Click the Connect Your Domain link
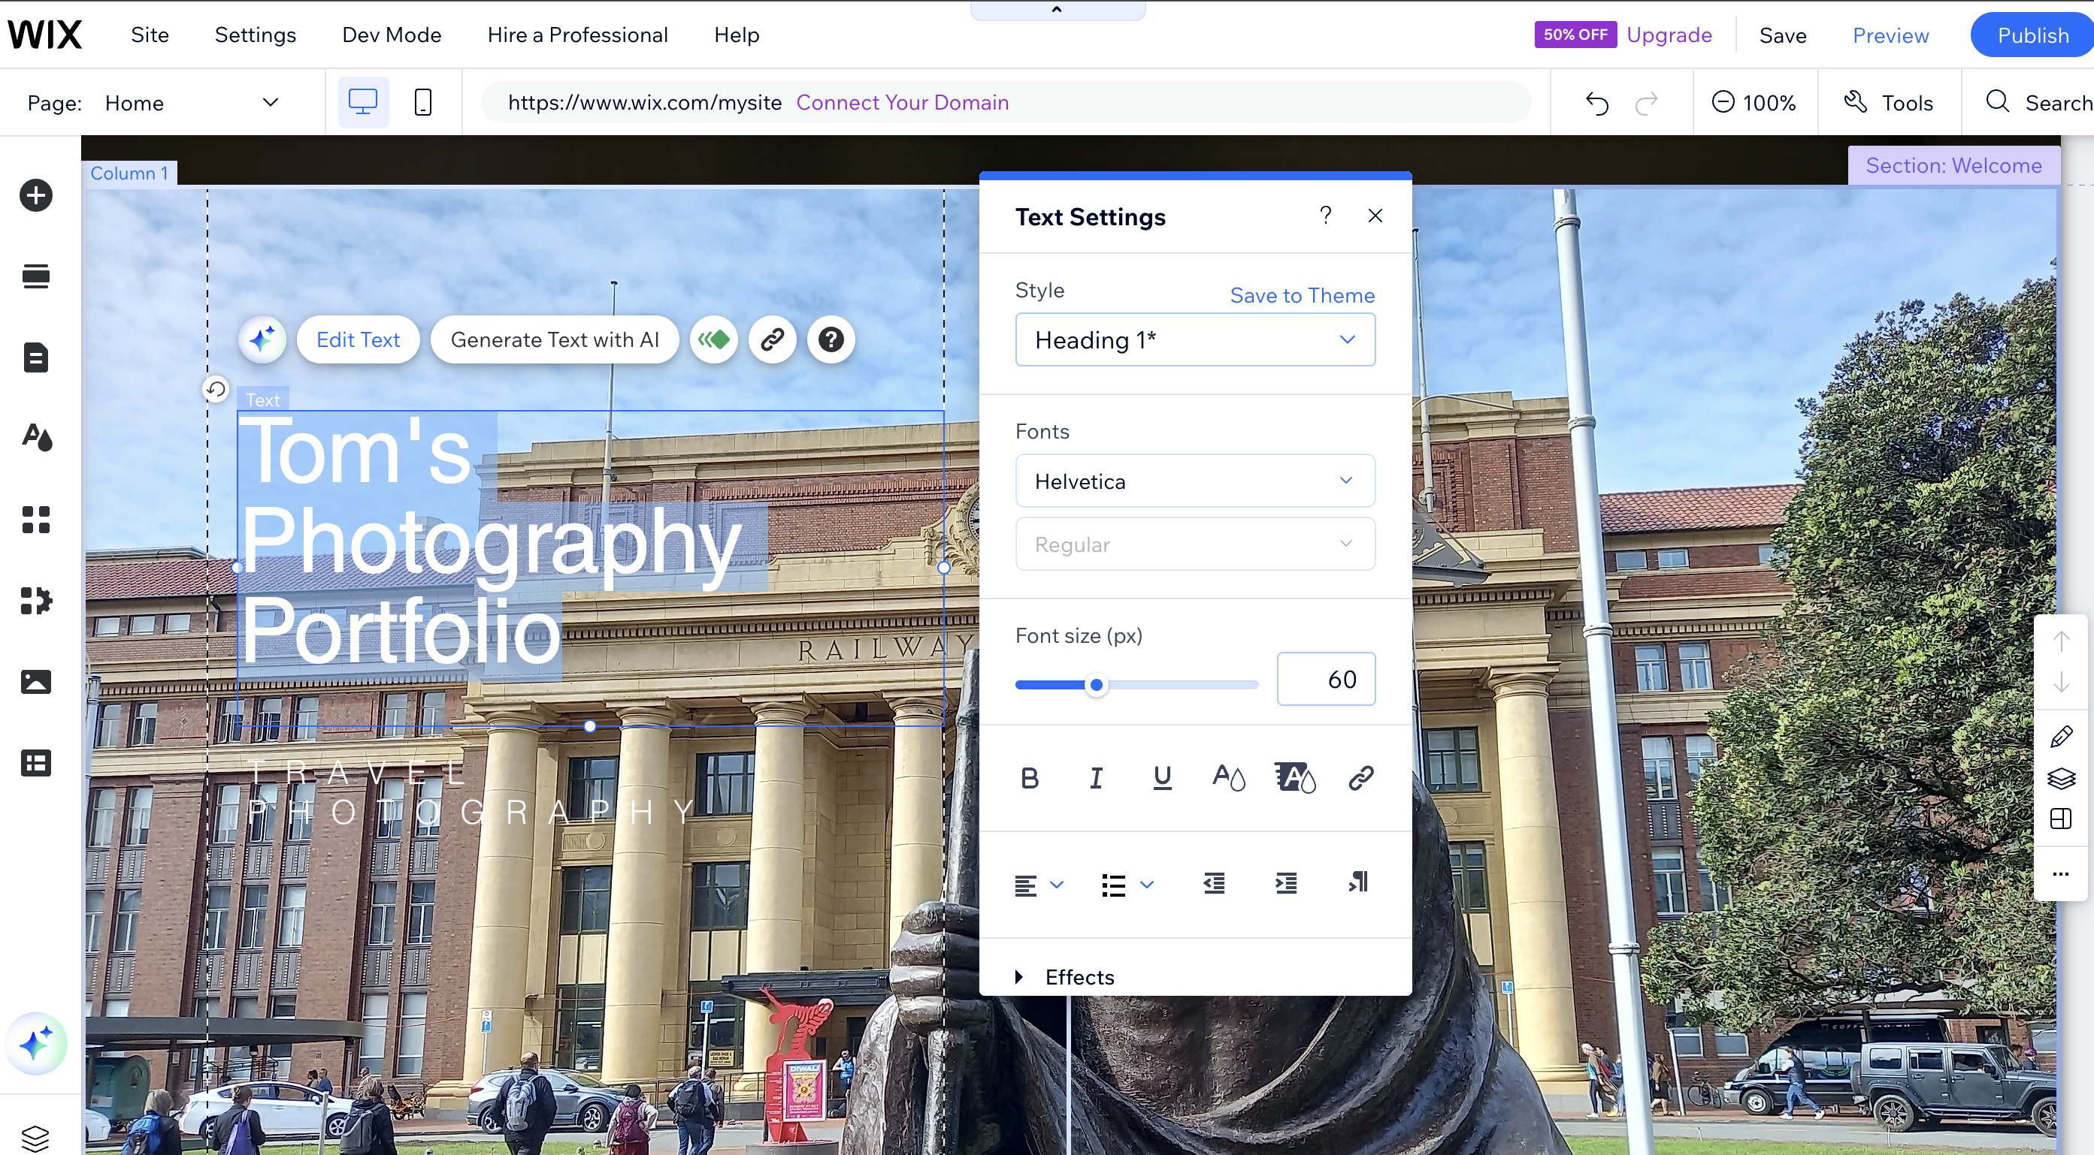This screenshot has width=2094, height=1155. click(903, 102)
